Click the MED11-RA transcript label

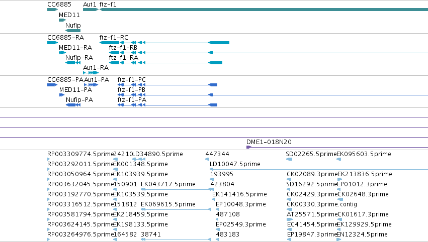coord(75,48)
